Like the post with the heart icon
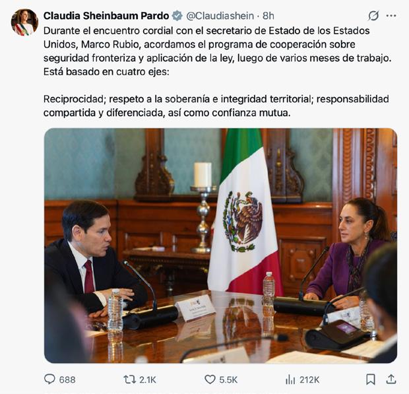 210,379
